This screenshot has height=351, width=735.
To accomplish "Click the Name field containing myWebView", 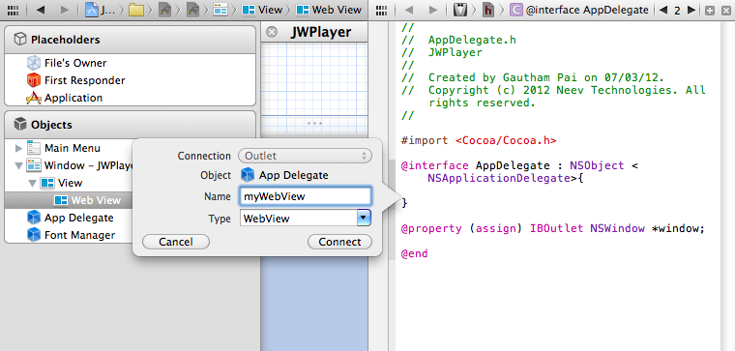I will click(306, 196).
